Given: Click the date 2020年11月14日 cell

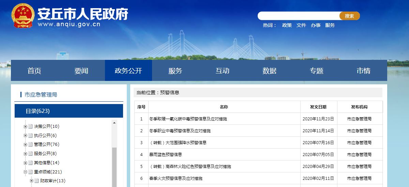Looking at the screenshot, I should pos(318,131).
